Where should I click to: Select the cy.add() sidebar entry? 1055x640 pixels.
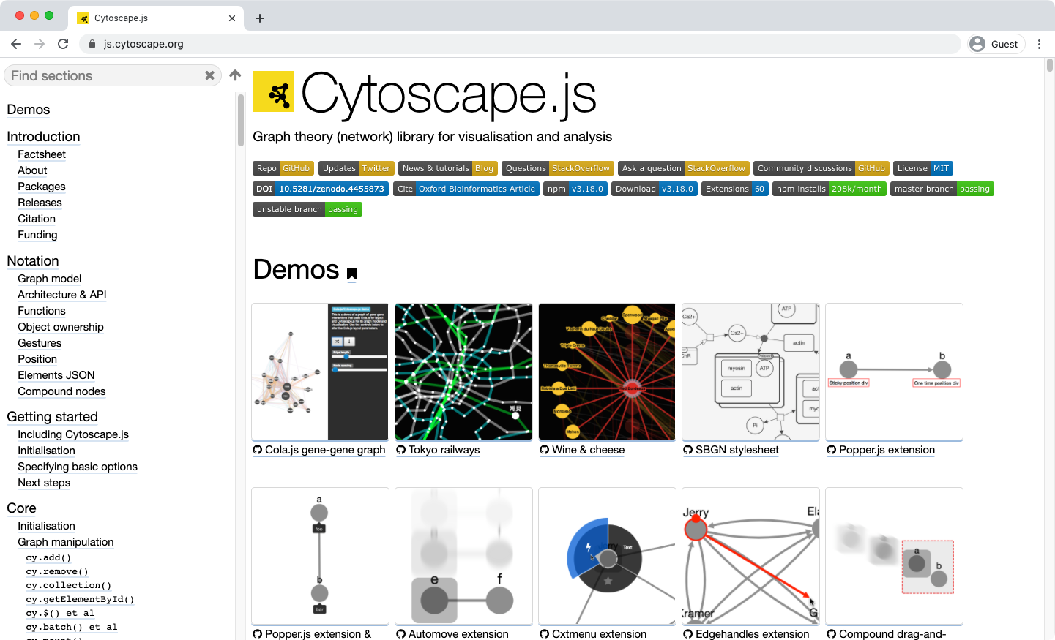[x=48, y=557]
